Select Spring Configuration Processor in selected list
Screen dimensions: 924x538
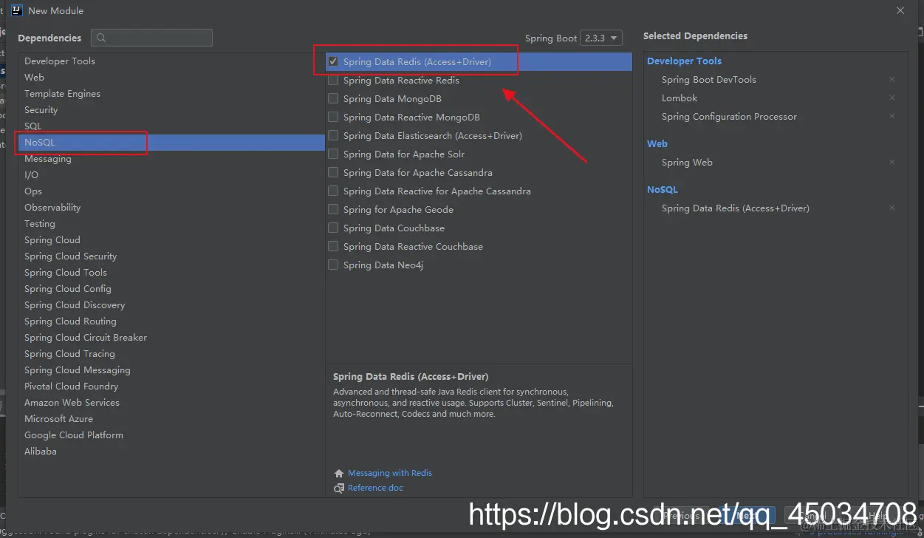click(729, 116)
